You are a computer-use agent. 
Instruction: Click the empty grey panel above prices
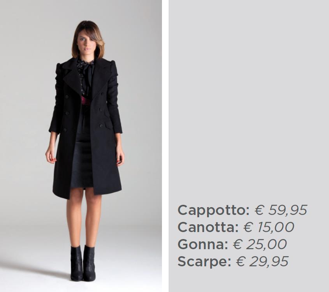(x=249, y=101)
